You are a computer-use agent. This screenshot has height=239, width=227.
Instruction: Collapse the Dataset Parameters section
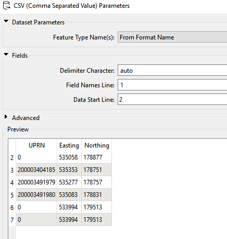pos(6,21)
